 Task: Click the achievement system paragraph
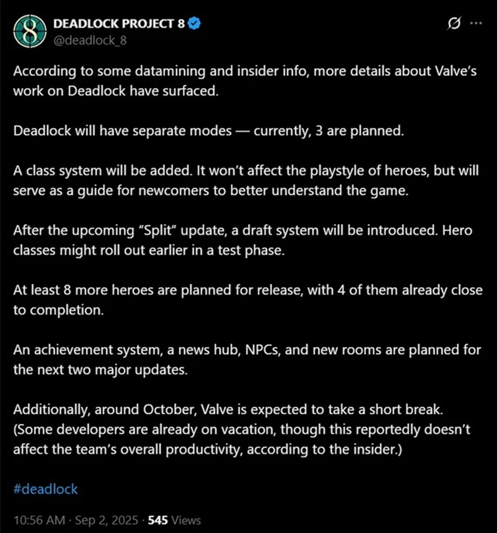[x=247, y=359]
